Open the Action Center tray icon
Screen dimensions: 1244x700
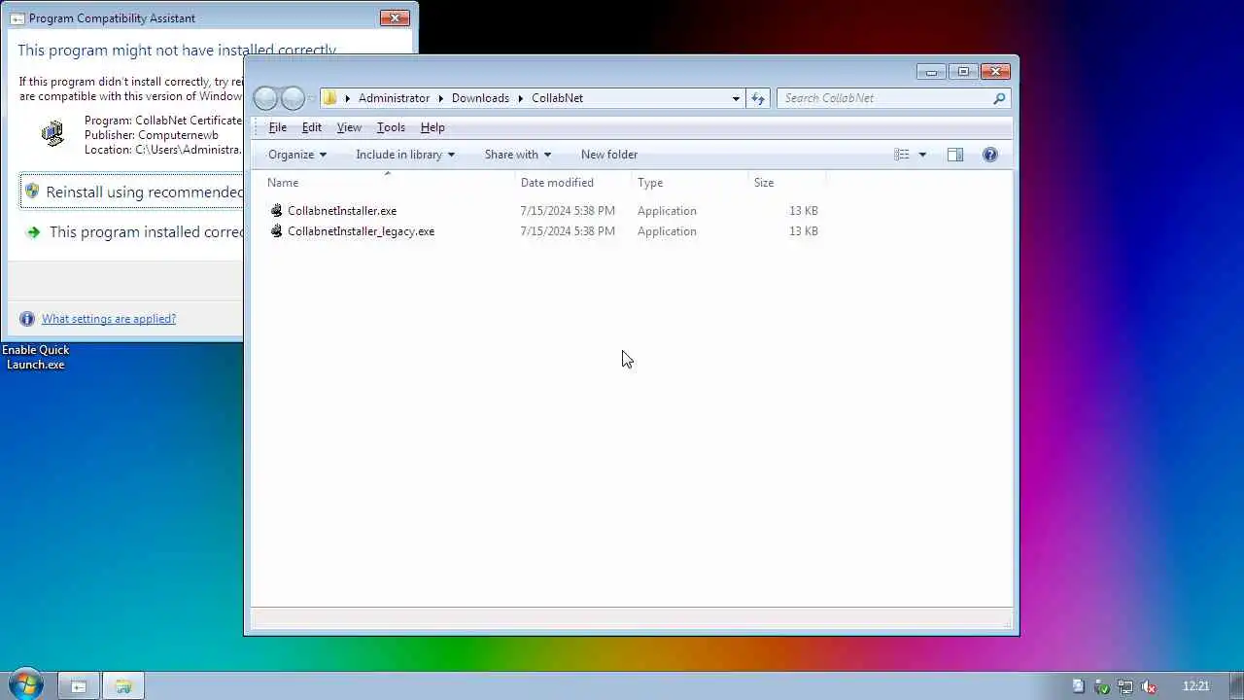tap(1079, 686)
